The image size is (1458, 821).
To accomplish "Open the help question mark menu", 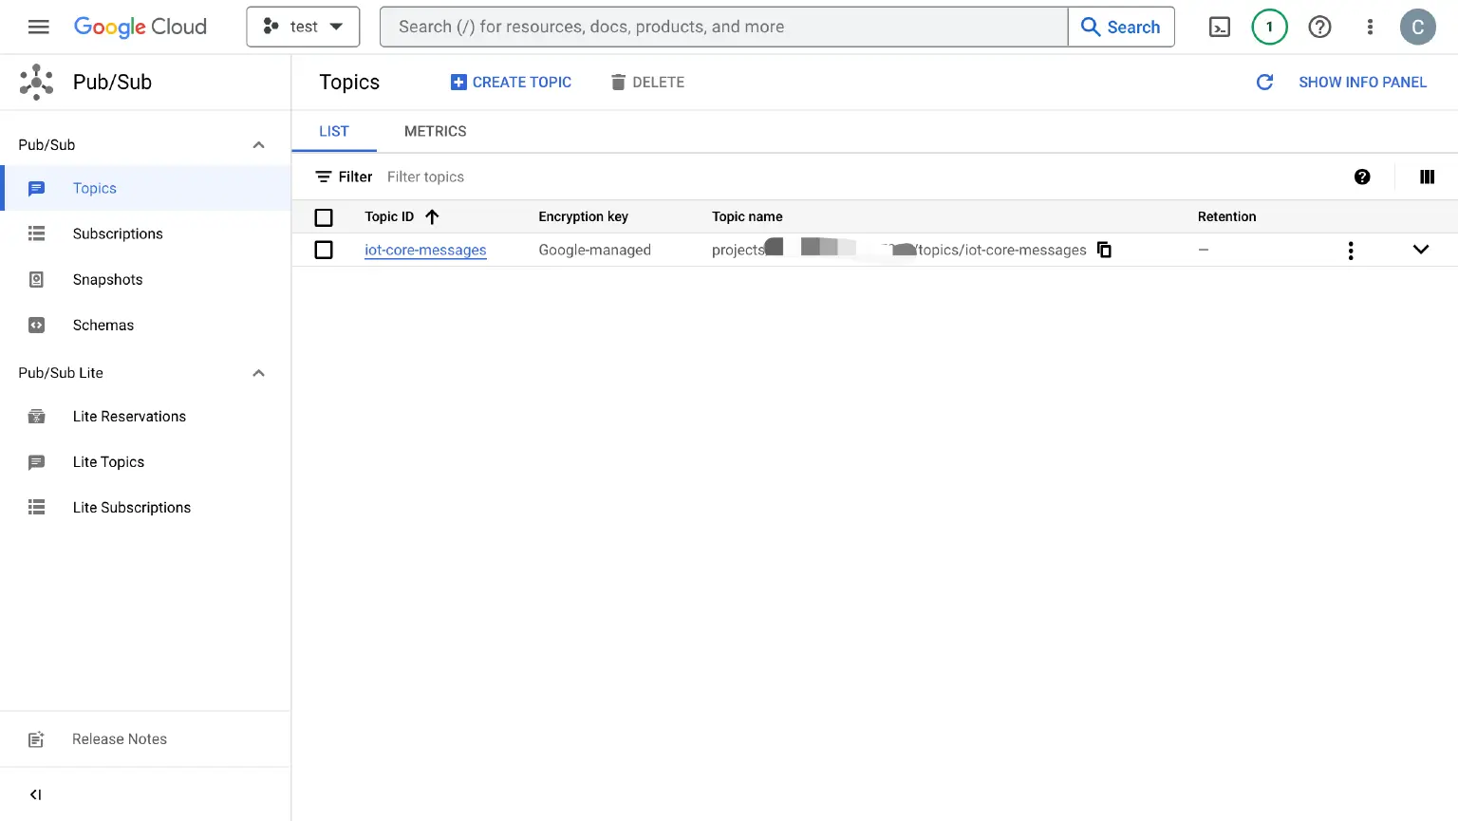I will tap(1319, 28).
